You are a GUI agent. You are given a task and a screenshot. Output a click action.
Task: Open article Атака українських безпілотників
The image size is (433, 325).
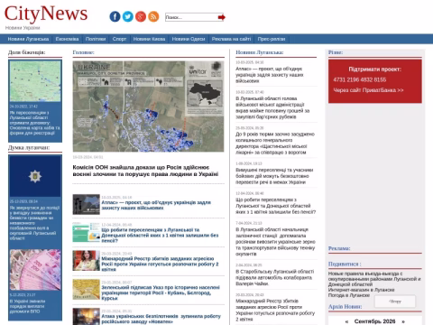[161, 319]
